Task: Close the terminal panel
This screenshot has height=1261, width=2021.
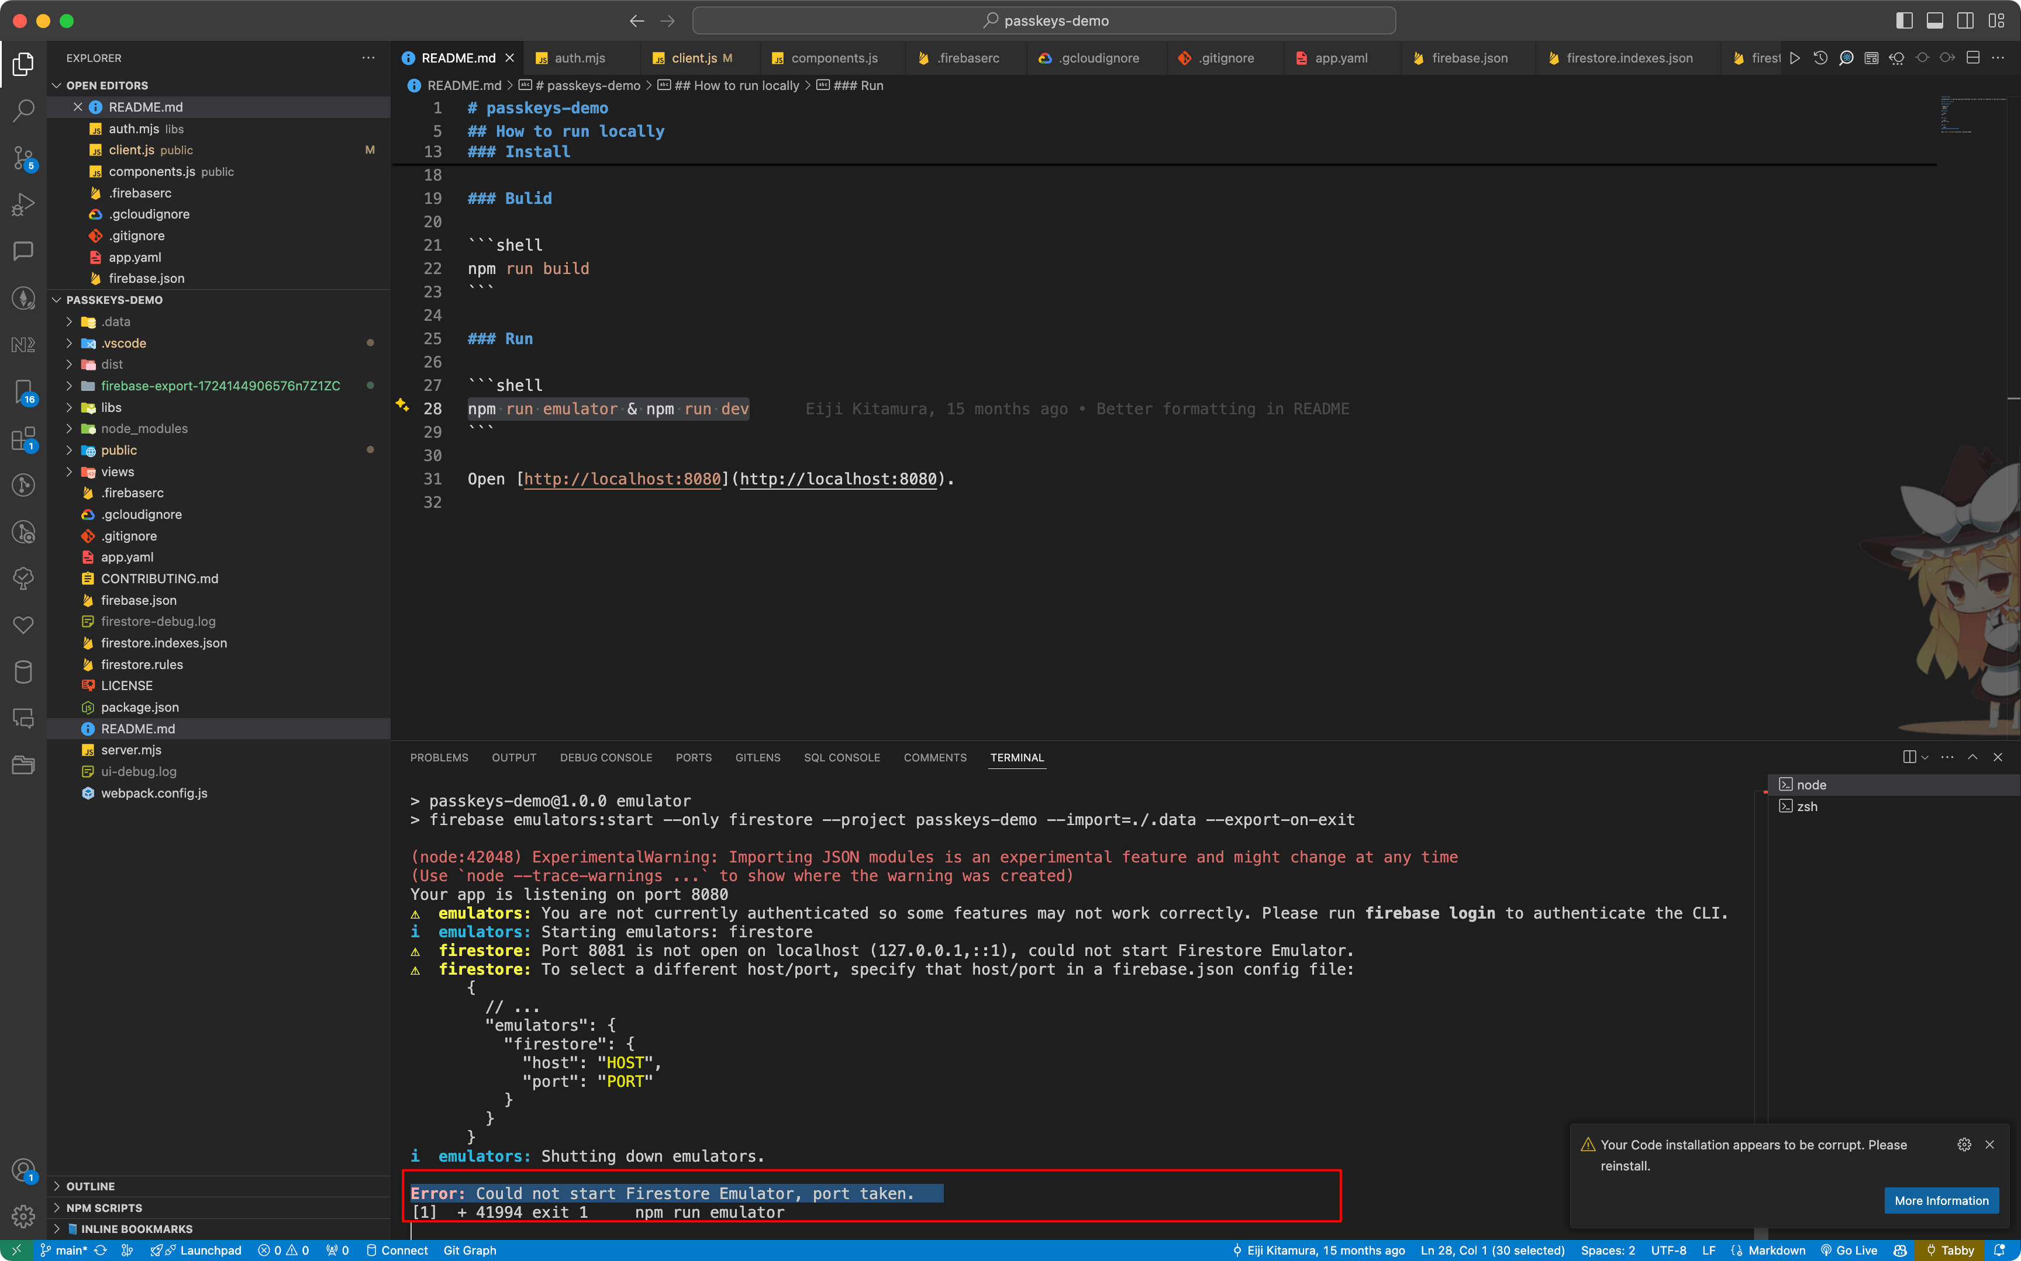Action: (1998, 757)
